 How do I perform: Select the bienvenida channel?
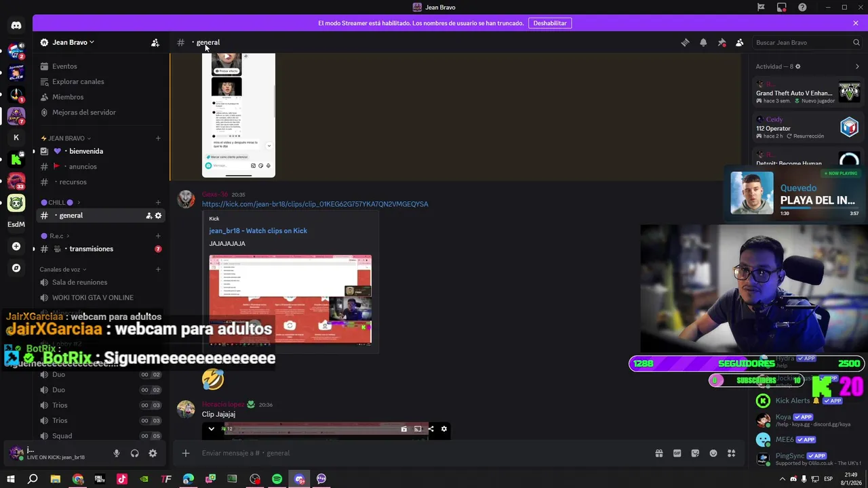(x=100, y=151)
